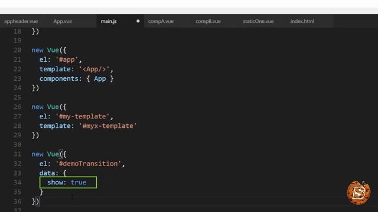Click the '#my-template' string
This screenshot has height=212, width=378.
pos(83,117)
